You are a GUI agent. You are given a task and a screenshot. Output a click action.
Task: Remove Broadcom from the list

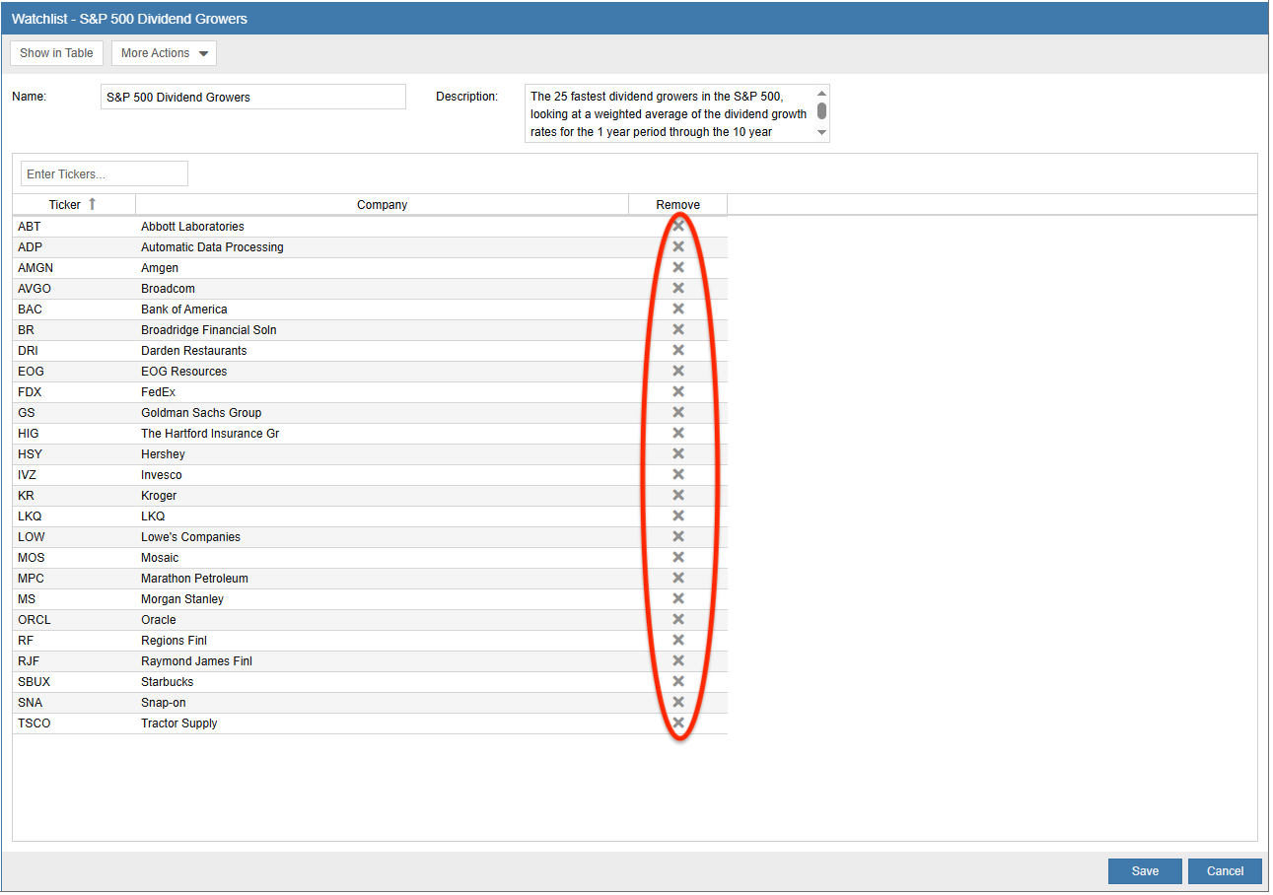[x=678, y=288]
